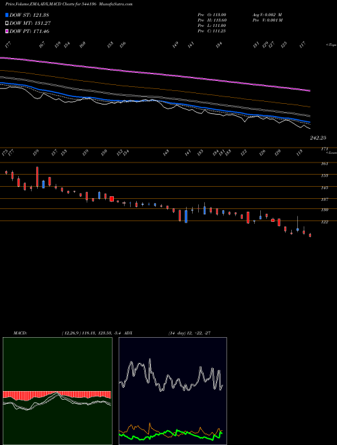Select the 'DOW MT: 131.27' legend label

tap(30, 24)
